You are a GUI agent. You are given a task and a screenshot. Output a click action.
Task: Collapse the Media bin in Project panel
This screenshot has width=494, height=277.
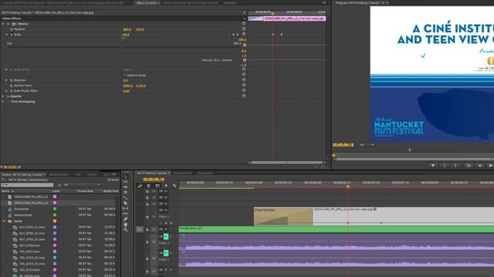(4, 221)
